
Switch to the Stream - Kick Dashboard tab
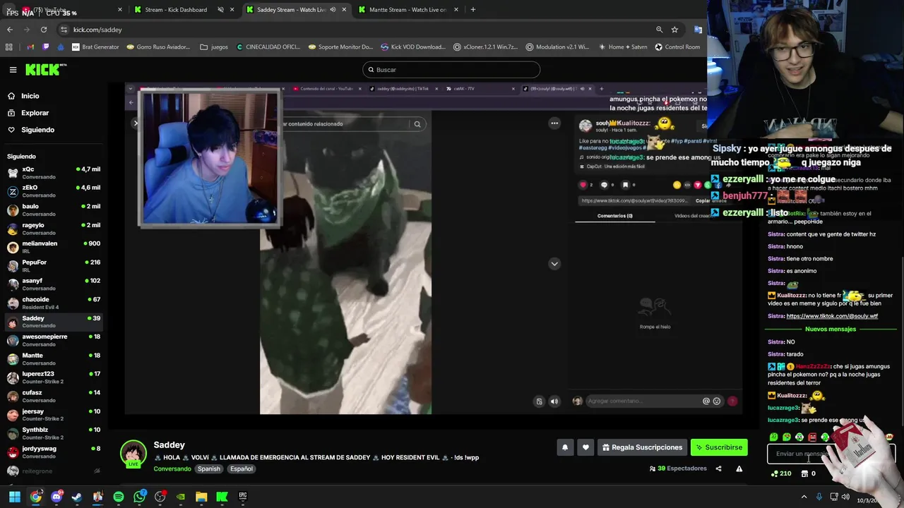pos(176,10)
